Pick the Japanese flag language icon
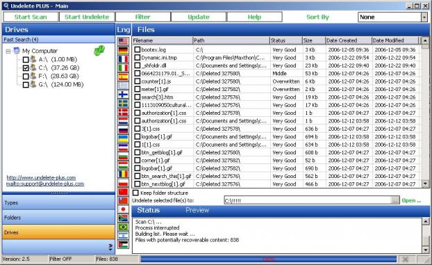The image size is (432, 265). point(123,209)
